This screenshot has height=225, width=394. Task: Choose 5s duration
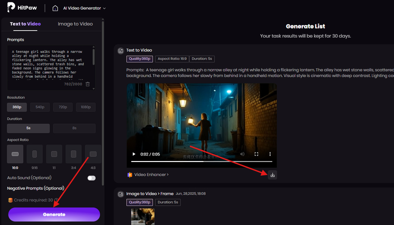[29, 128]
